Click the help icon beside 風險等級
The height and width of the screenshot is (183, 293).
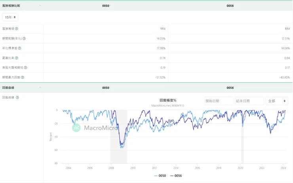click(17, 29)
